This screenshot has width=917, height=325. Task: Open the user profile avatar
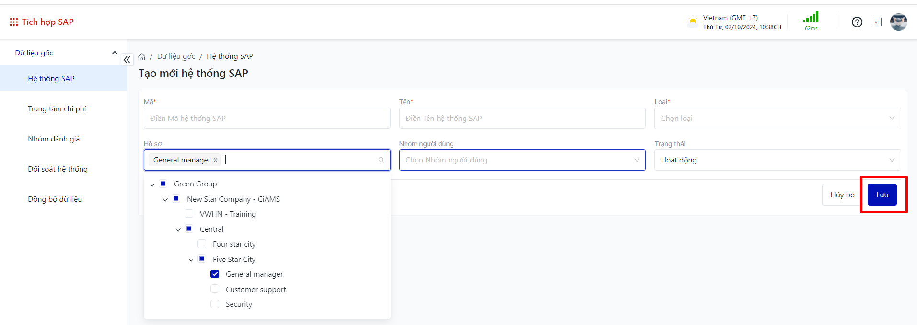tap(898, 22)
